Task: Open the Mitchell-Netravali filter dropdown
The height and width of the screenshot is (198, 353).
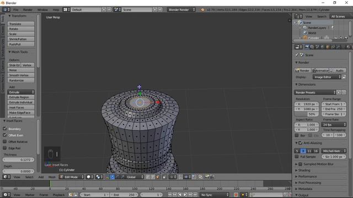Action: (x=334, y=151)
